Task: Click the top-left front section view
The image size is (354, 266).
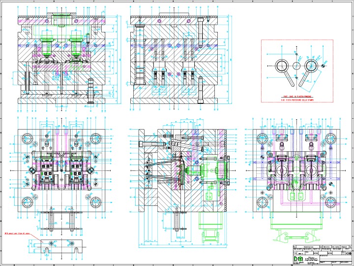Action: pyautogui.click(x=61, y=59)
